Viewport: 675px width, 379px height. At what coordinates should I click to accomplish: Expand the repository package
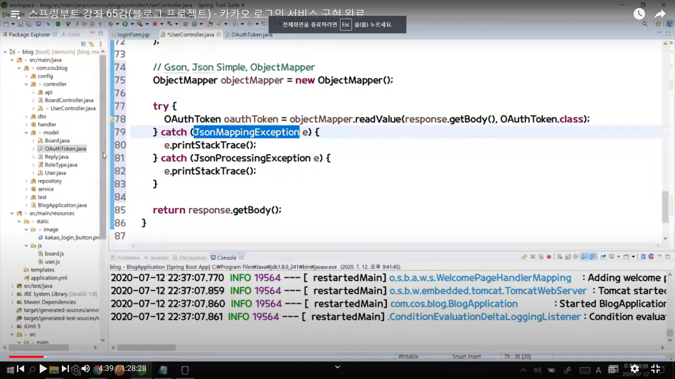26,181
